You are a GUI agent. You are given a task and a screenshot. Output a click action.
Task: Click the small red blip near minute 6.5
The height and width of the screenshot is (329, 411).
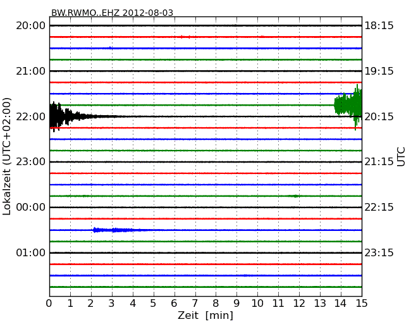185,37
